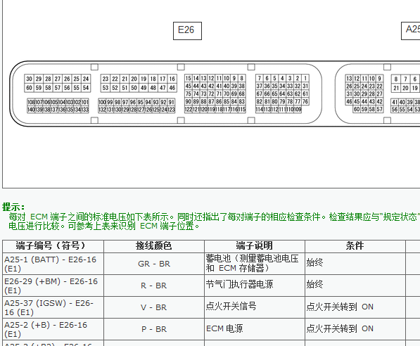Click the '节气门执行器电源' description cell

pyautogui.click(x=254, y=286)
